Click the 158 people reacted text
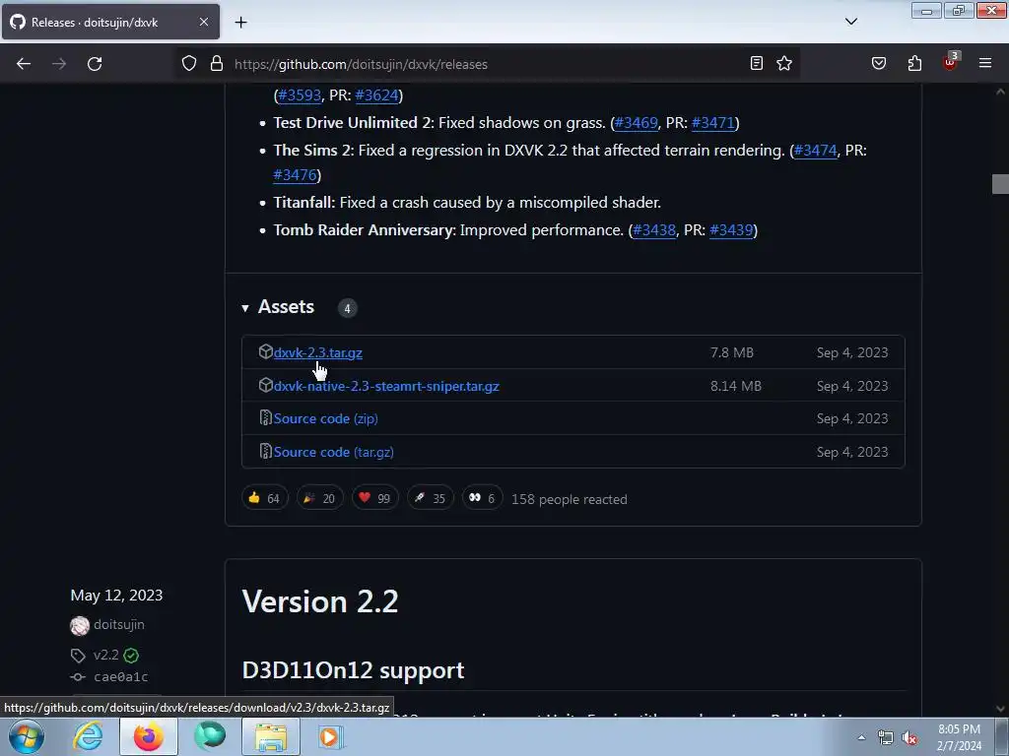The width and height of the screenshot is (1009, 756). pos(569,499)
